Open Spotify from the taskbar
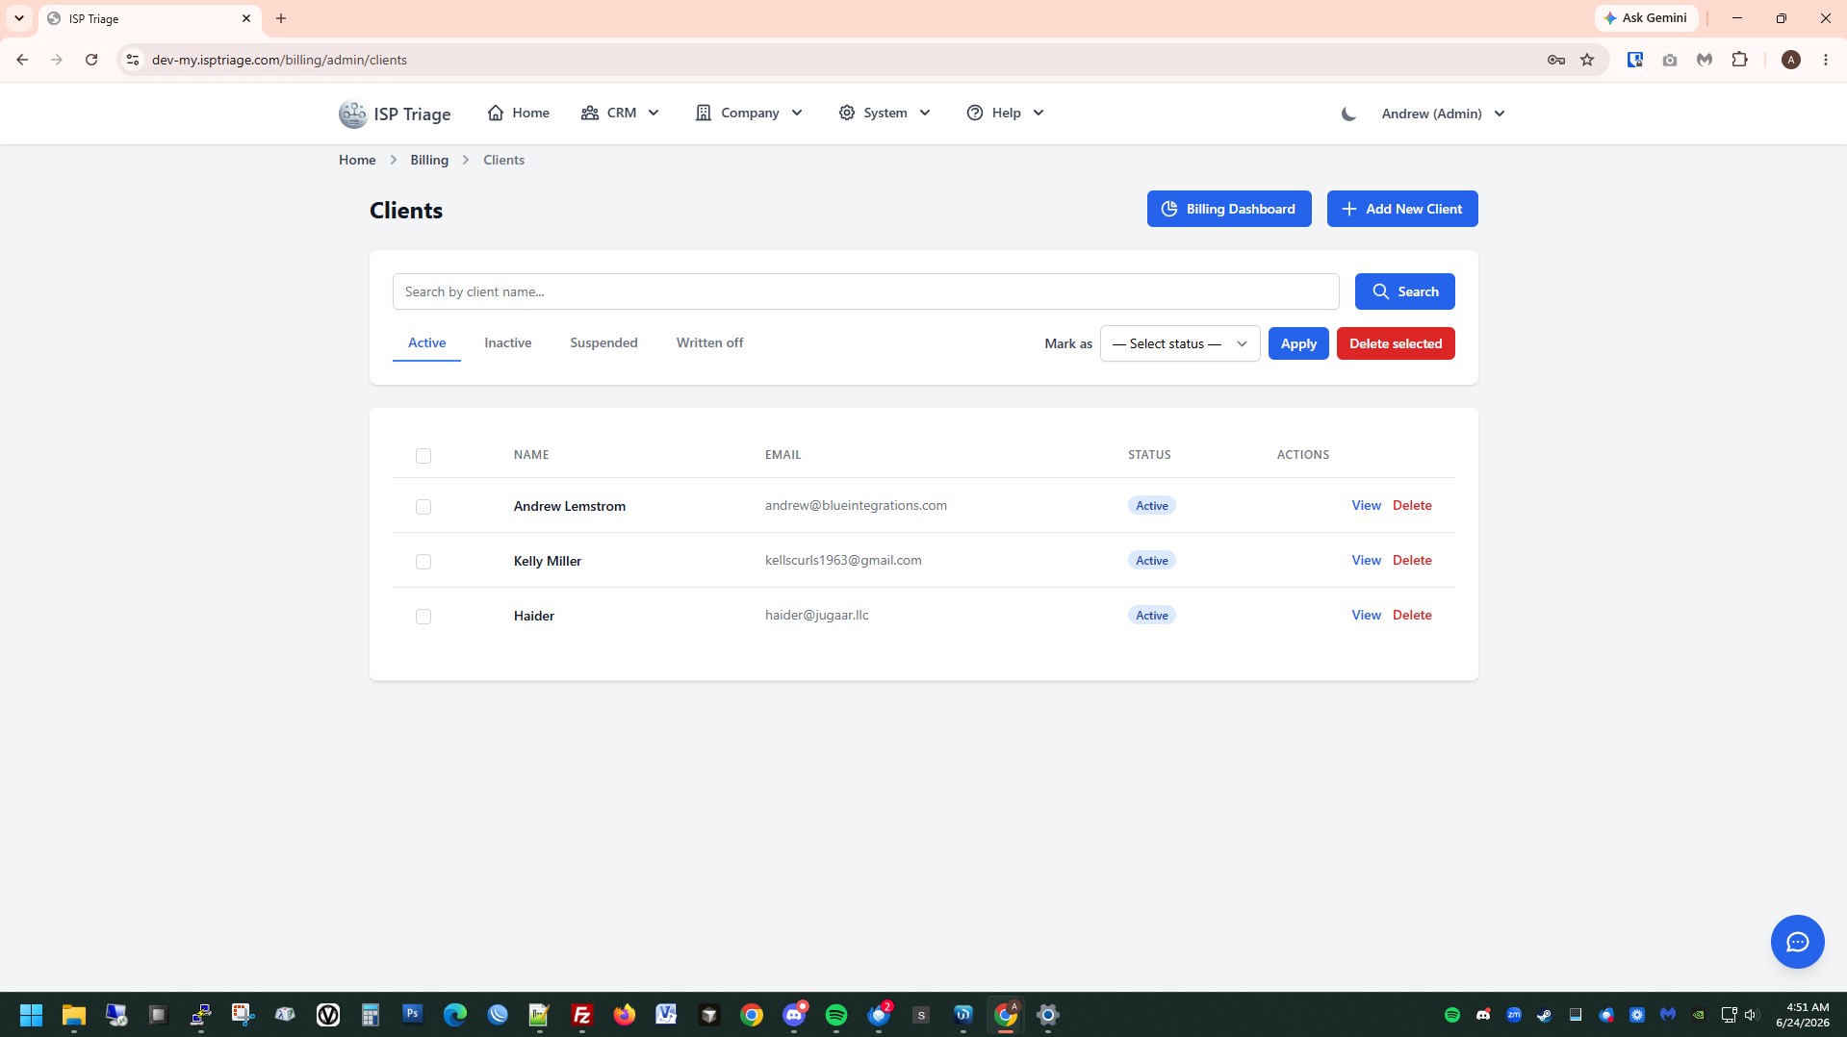 click(836, 1015)
